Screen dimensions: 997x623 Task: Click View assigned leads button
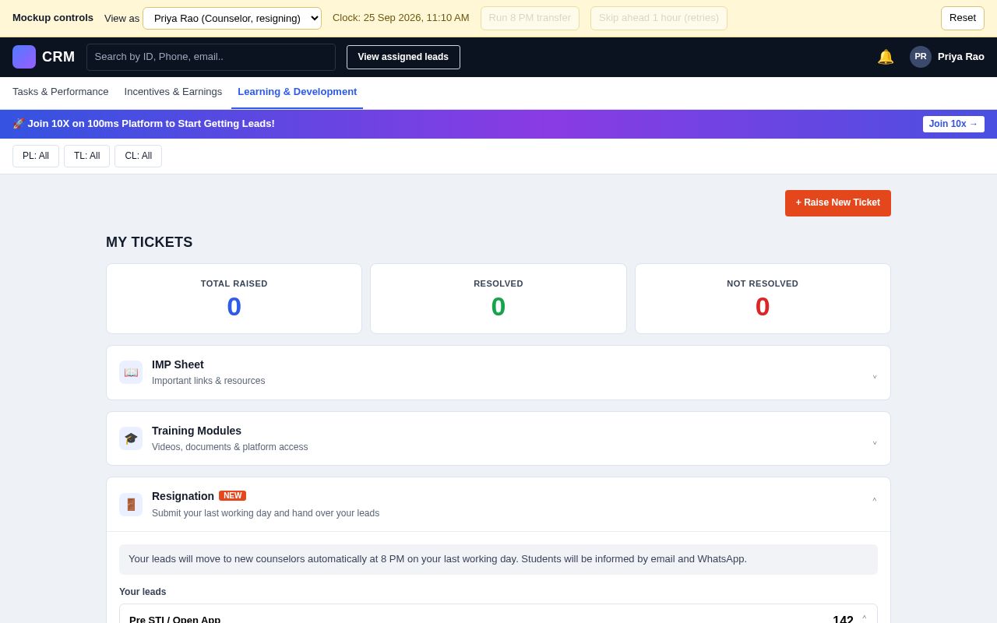[403, 57]
